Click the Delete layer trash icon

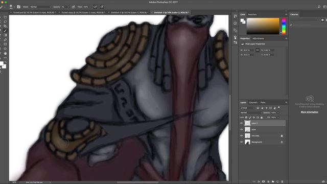[282, 182]
